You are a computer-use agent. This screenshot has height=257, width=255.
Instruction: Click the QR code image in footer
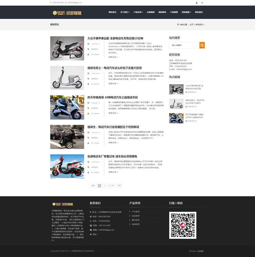pos(183,225)
